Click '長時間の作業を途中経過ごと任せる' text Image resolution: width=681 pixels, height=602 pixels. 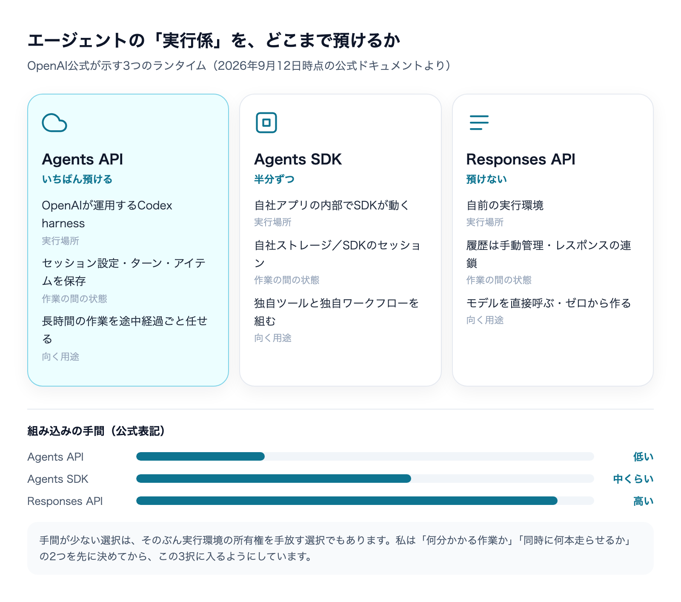point(125,330)
